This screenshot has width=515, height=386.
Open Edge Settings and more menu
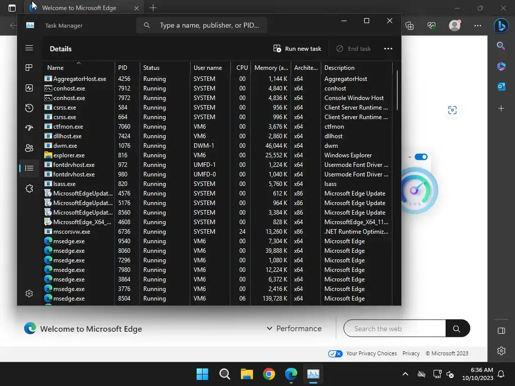[478, 26]
